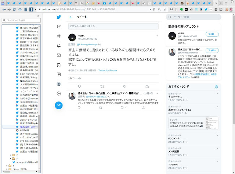Expand the F bookmark folder

click(x=10, y=159)
